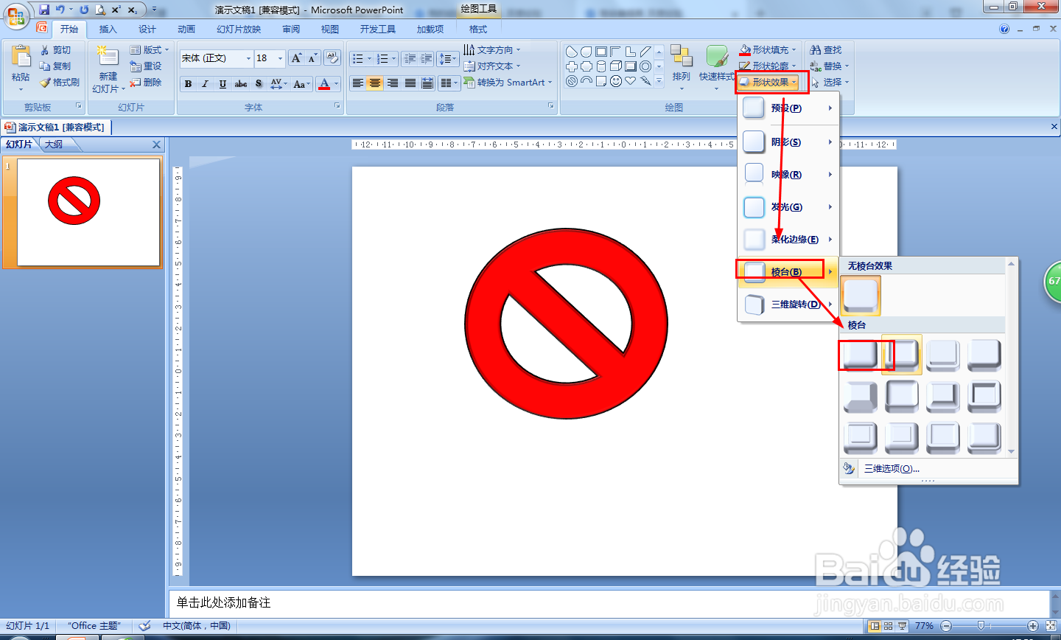
Task: Toggle underline formatting
Action: 223,84
